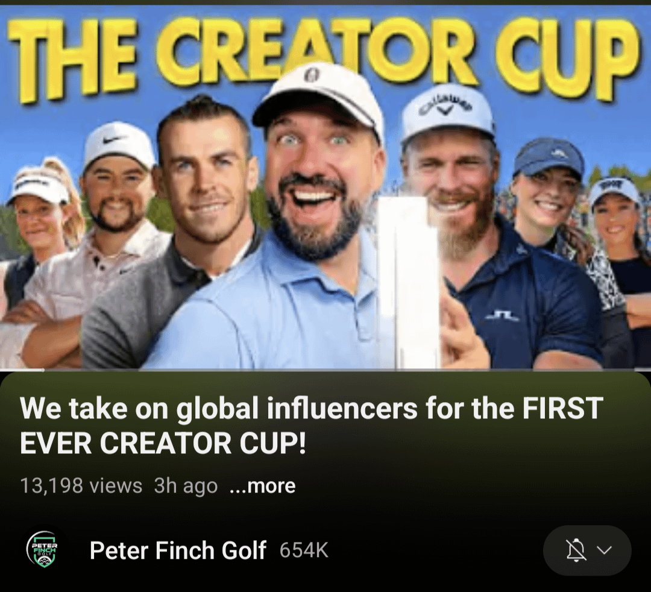Screen dimensions: 651x592
Task: Open the Peter Finch Golf channel name
Action: coord(177,550)
